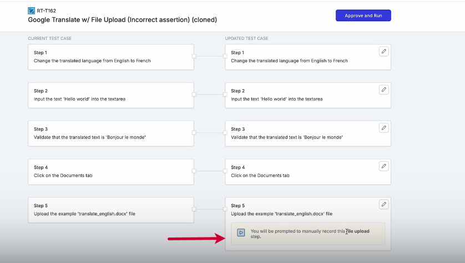Click the Google Translate test case title
This screenshot has width=465, height=263.
(122, 20)
